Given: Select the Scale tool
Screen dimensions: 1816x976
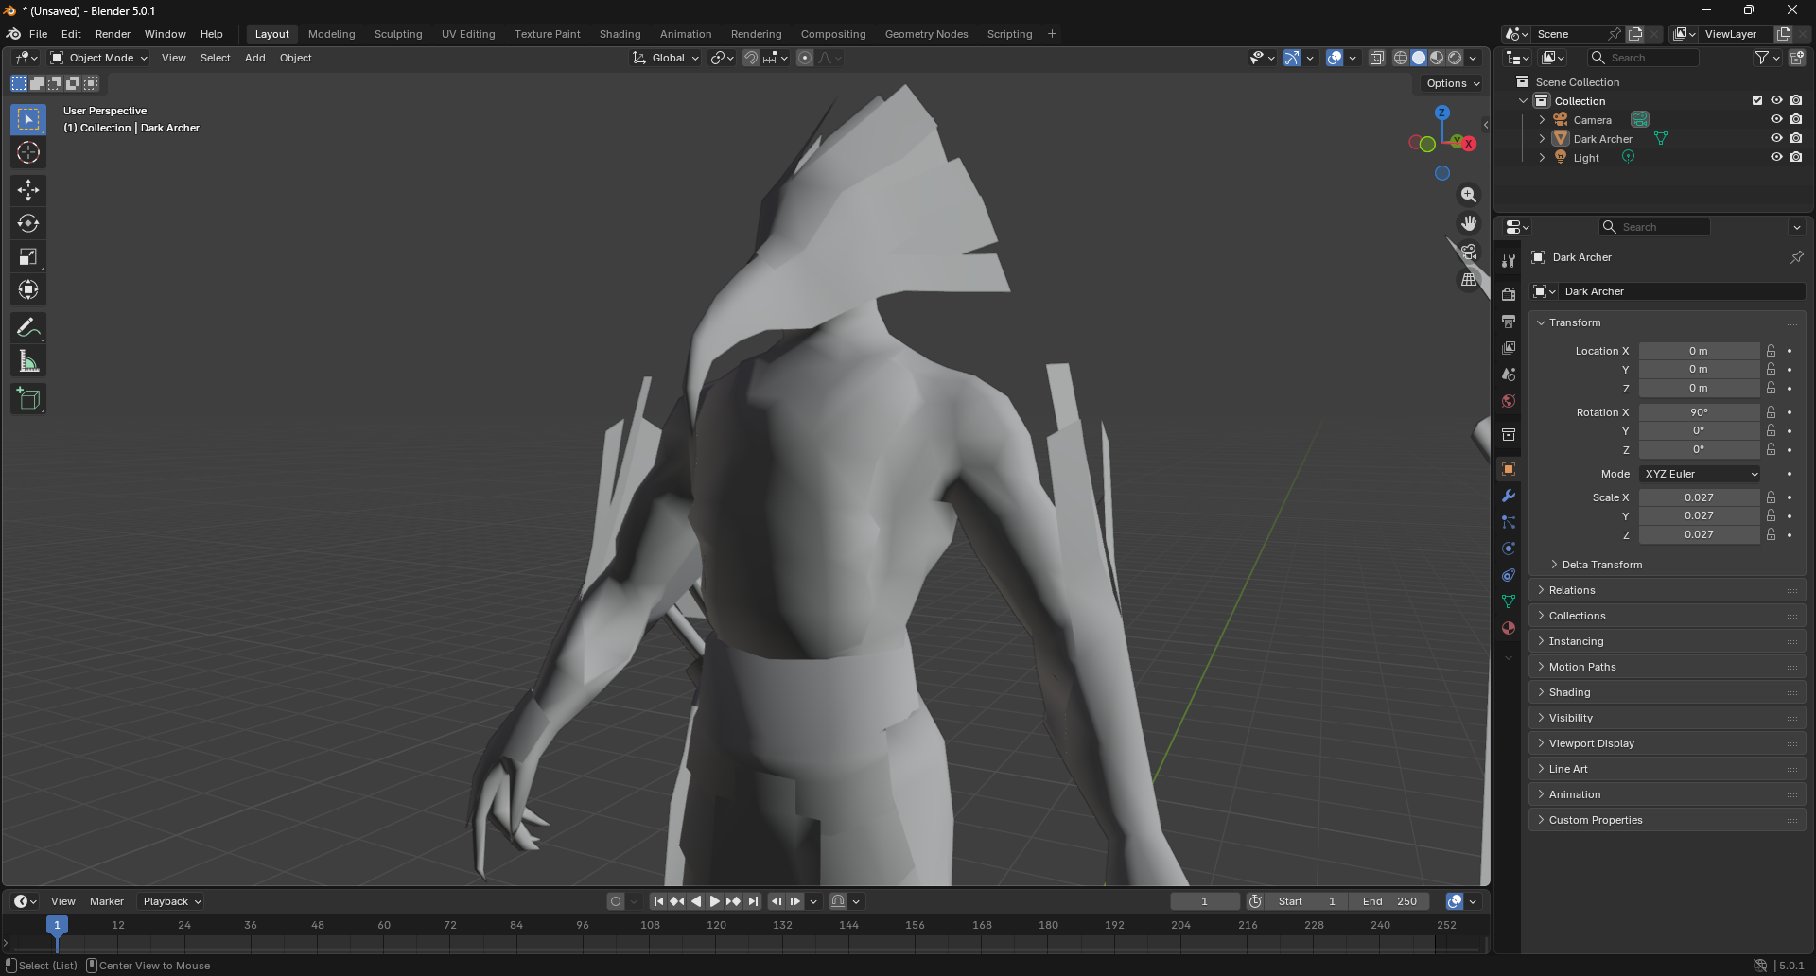Looking at the screenshot, I should [28, 257].
